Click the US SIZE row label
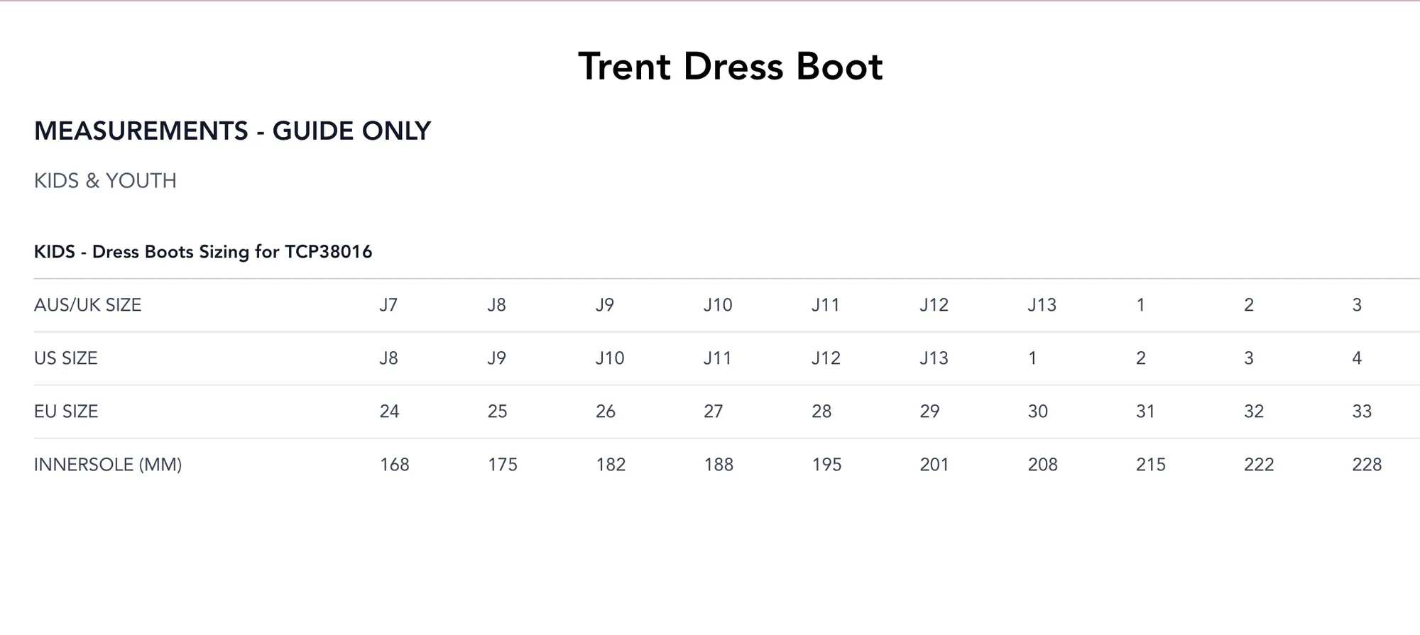Screen dimensions: 1420x635 65,358
